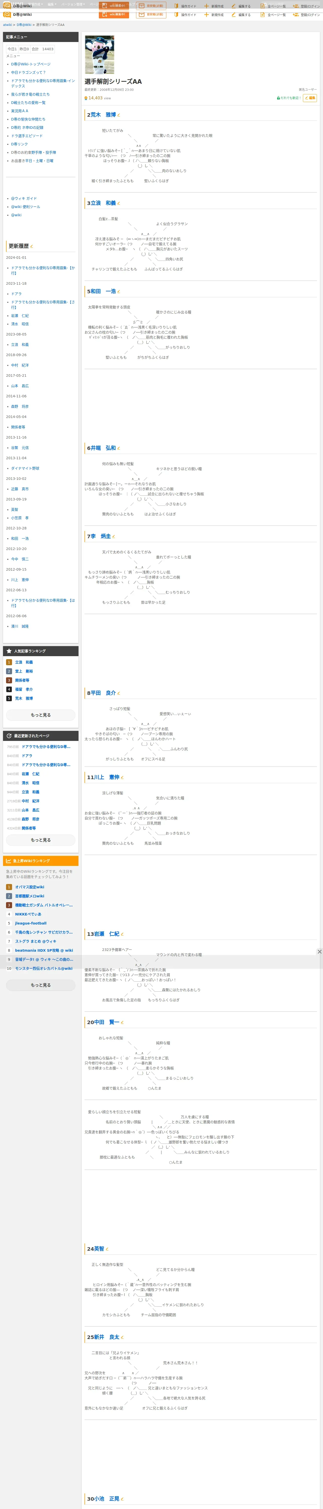The width and height of the screenshot is (323, 1509).
Task: Close the overlay with the X icon
Action: [x=319, y=952]
